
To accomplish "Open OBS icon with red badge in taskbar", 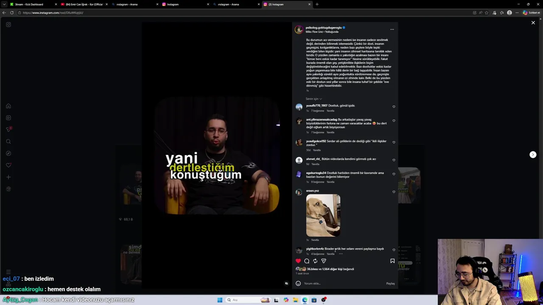I will [x=324, y=300].
